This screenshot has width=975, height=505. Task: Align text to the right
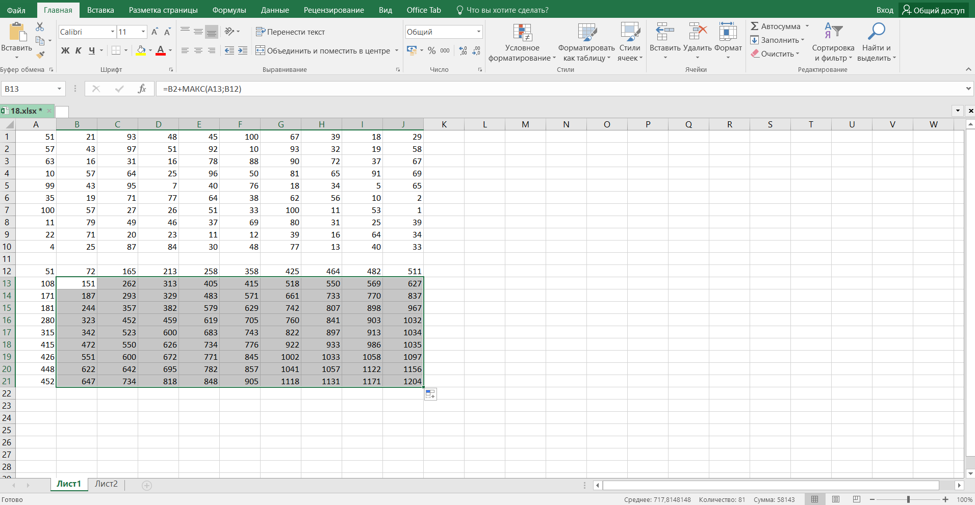coord(212,50)
